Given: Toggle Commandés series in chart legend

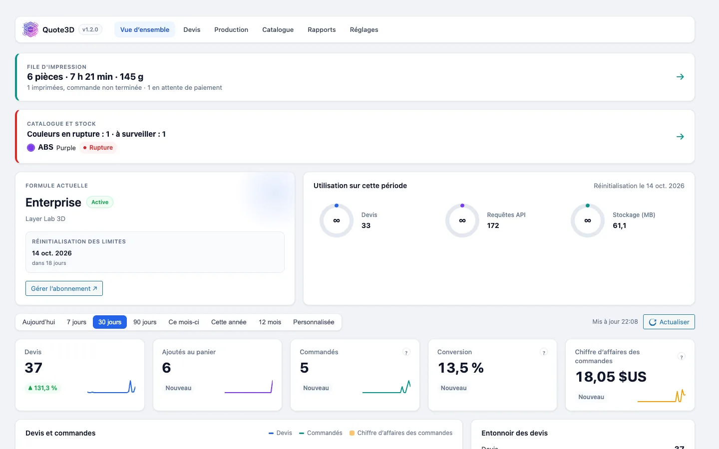Looking at the screenshot, I should [321, 433].
